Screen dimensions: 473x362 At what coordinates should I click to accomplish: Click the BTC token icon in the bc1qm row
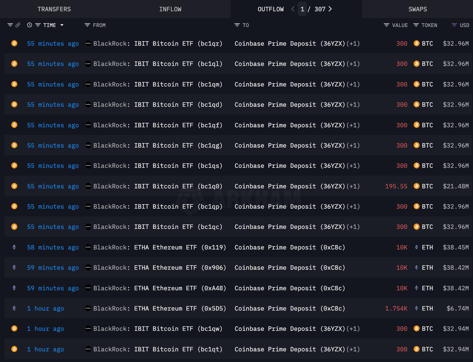point(417,84)
